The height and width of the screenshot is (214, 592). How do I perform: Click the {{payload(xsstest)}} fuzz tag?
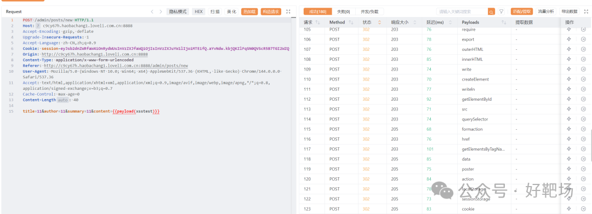(136, 112)
